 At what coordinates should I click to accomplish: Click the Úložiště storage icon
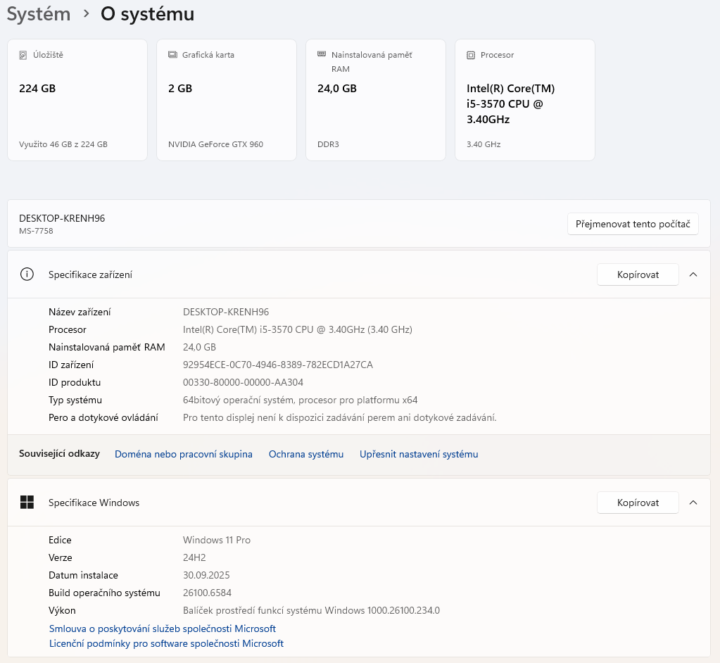pyautogui.click(x=24, y=55)
